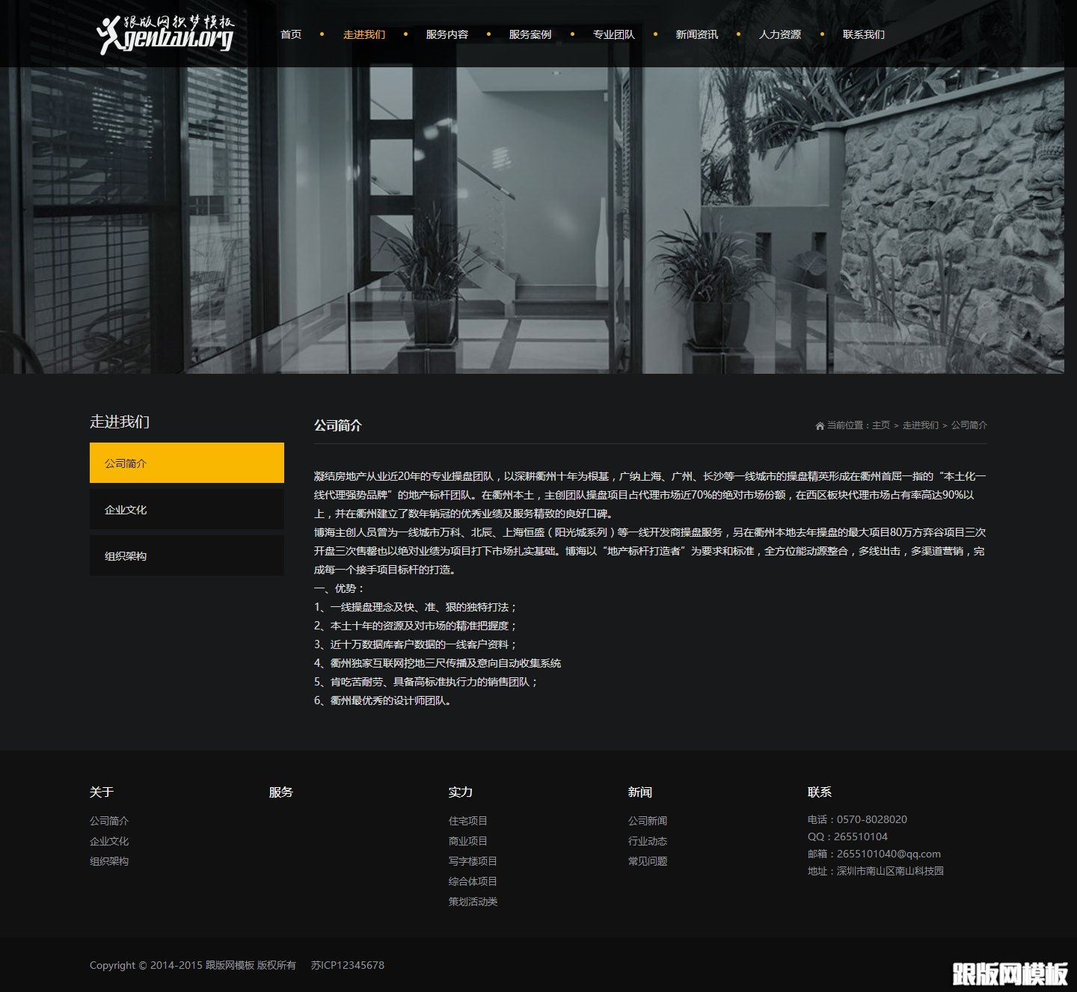The height and width of the screenshot is (992, 1077).
Task: Switch to the 服务内容 navigation tab
Action: pos(446,34)
